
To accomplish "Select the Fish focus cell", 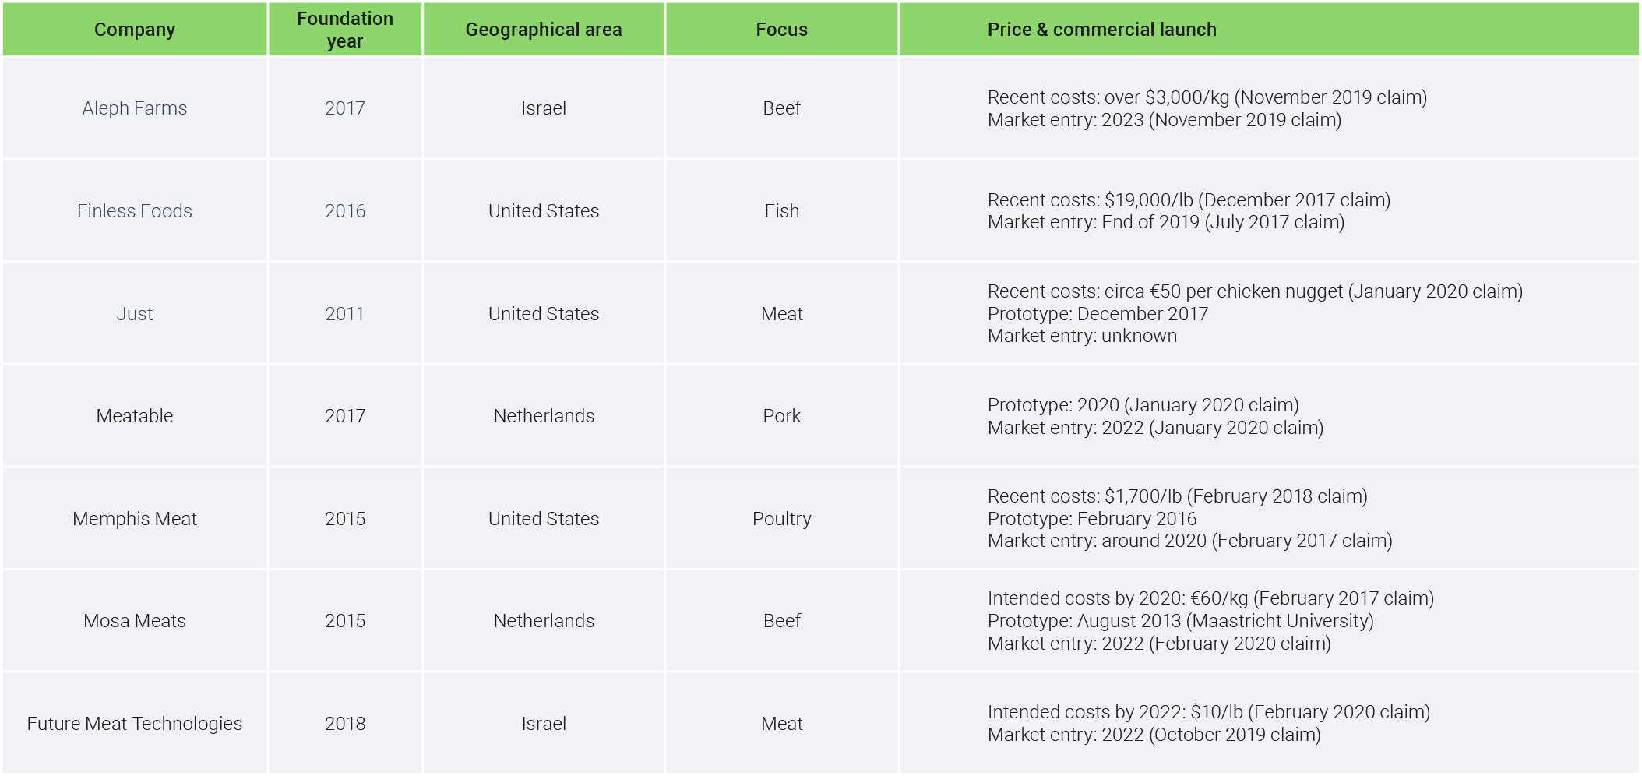I will pos(781,211).
